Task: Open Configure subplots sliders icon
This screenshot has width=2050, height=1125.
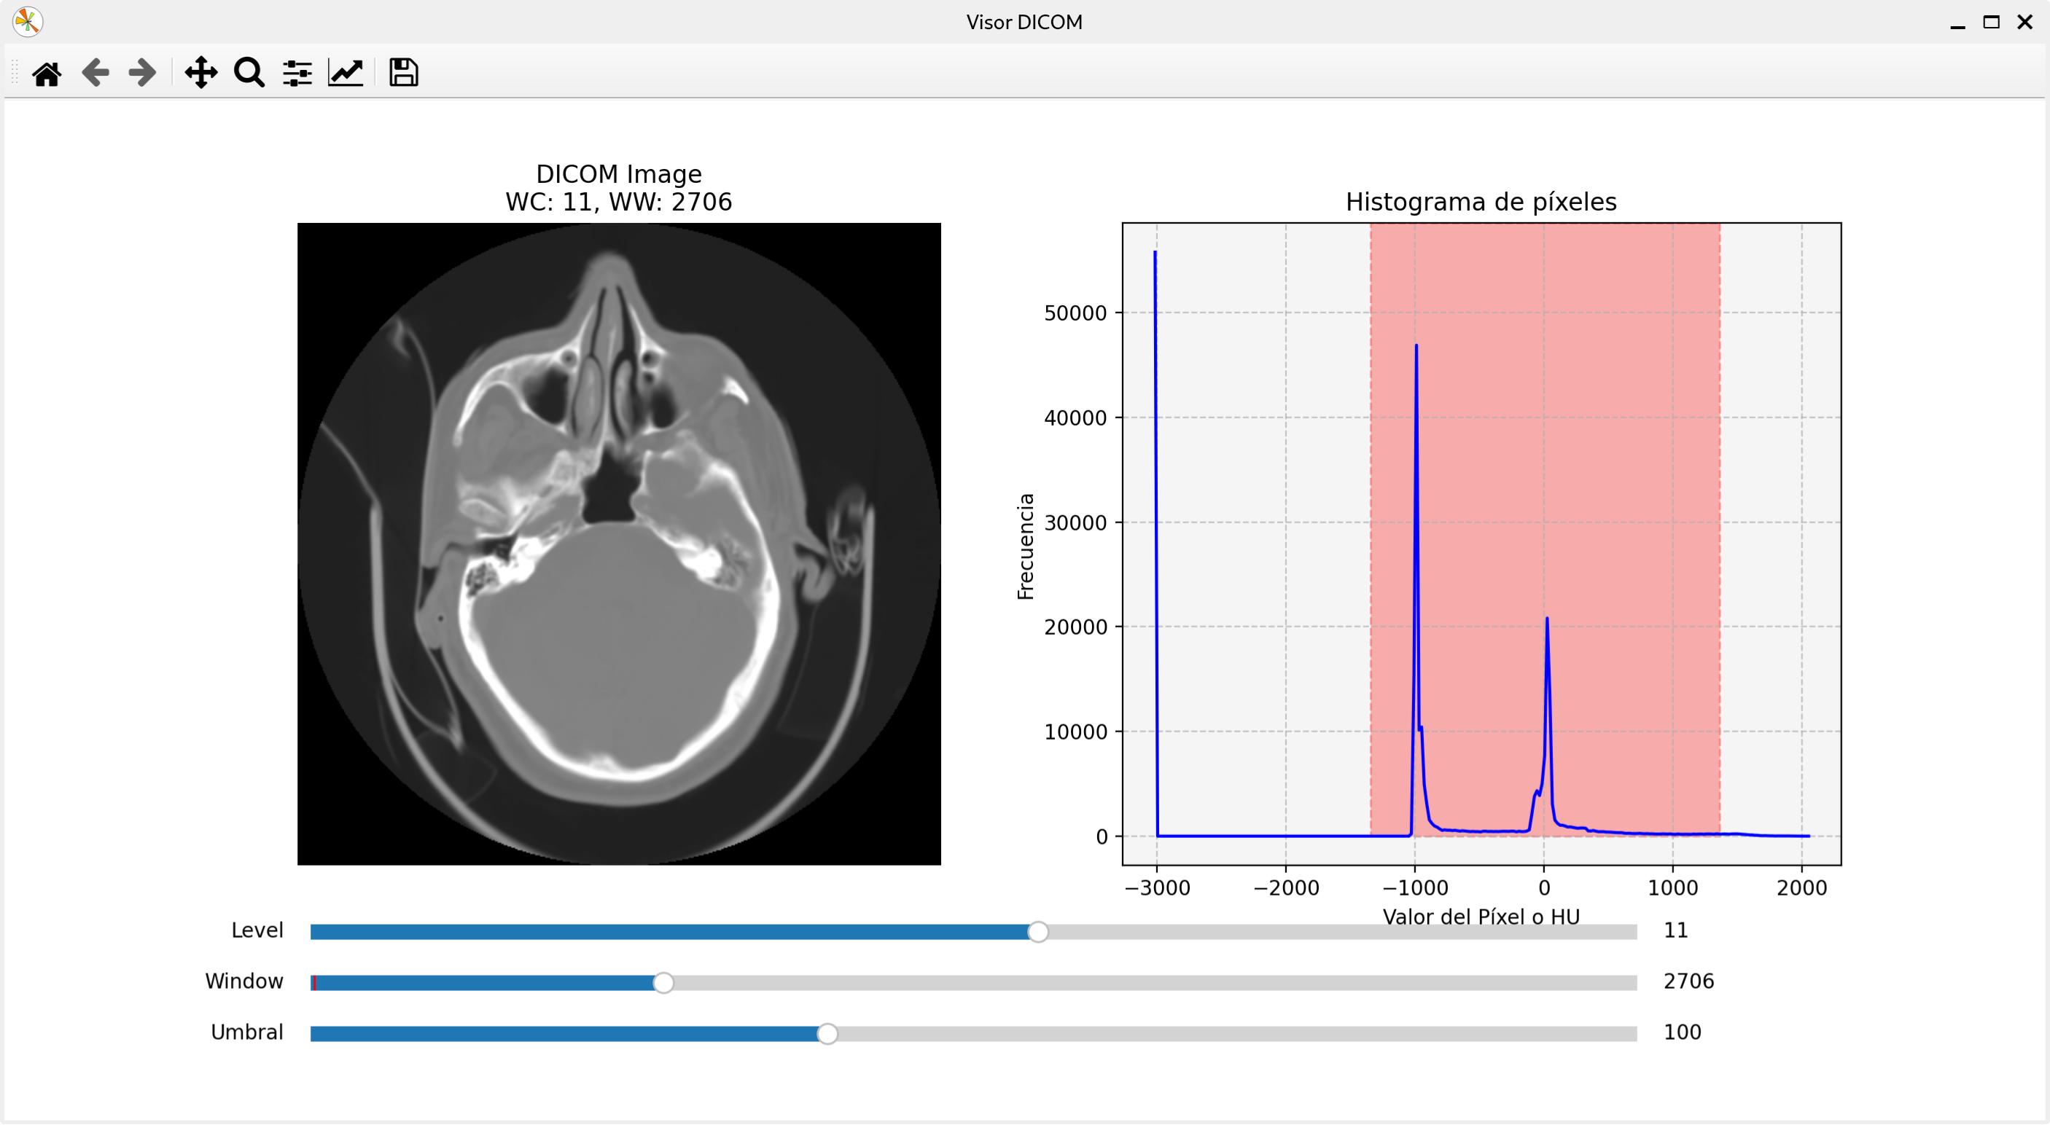Action: tap(297, 73)
